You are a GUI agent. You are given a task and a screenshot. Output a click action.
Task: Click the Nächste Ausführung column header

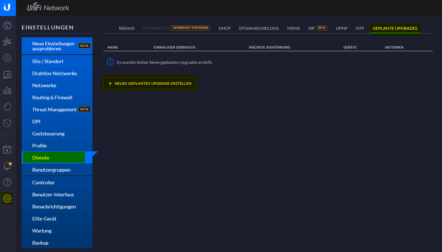click(270, 47)
